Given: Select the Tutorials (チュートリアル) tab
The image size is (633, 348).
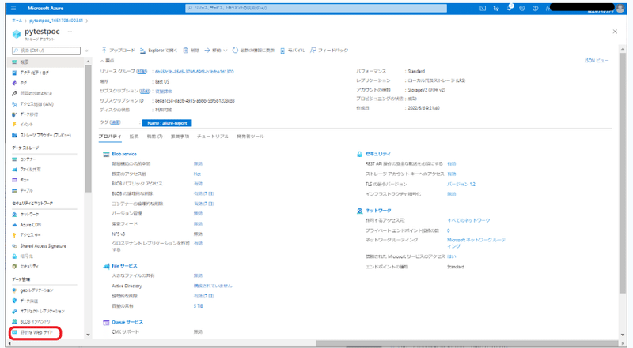Looking at the screenshot, I should coord(213,137).
